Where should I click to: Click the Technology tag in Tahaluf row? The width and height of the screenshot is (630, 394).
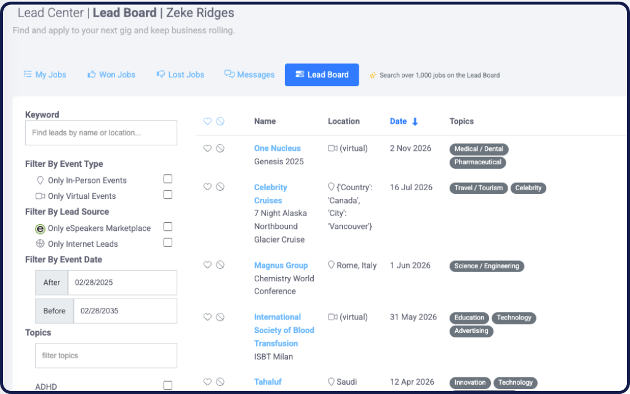(x=516, y=383)
